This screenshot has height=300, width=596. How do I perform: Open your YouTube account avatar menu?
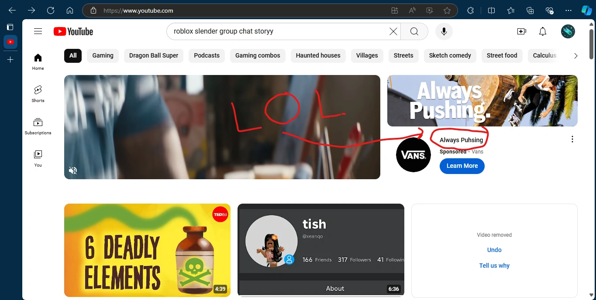(568, 31)
